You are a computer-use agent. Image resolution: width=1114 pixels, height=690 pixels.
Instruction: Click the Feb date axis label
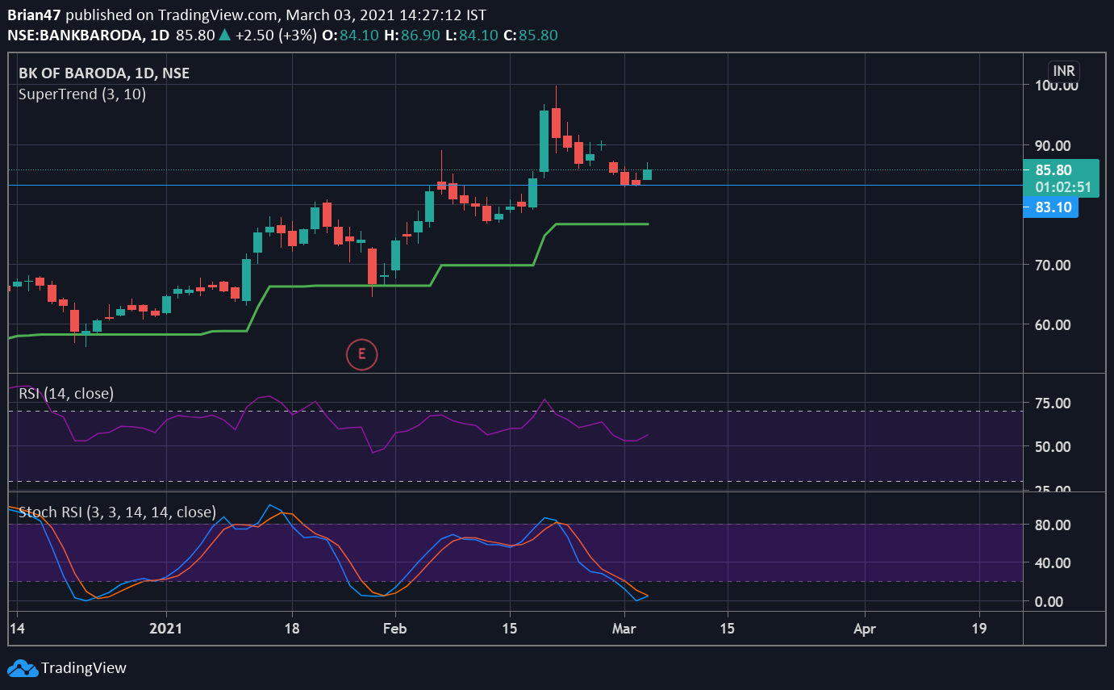tap(394, 628)
